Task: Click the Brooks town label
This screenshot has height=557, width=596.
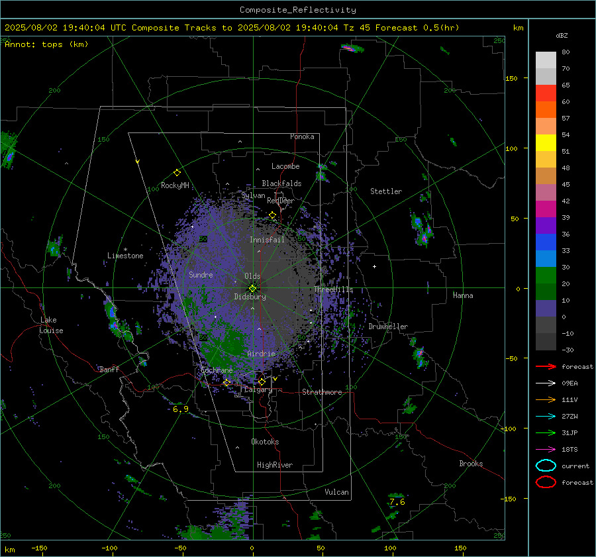Action: [x=471, y=464]
